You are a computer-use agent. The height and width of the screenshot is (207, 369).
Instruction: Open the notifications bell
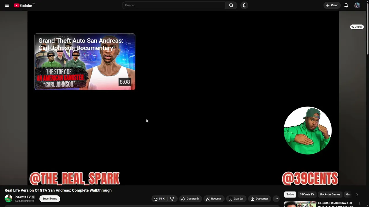(346, 5)
